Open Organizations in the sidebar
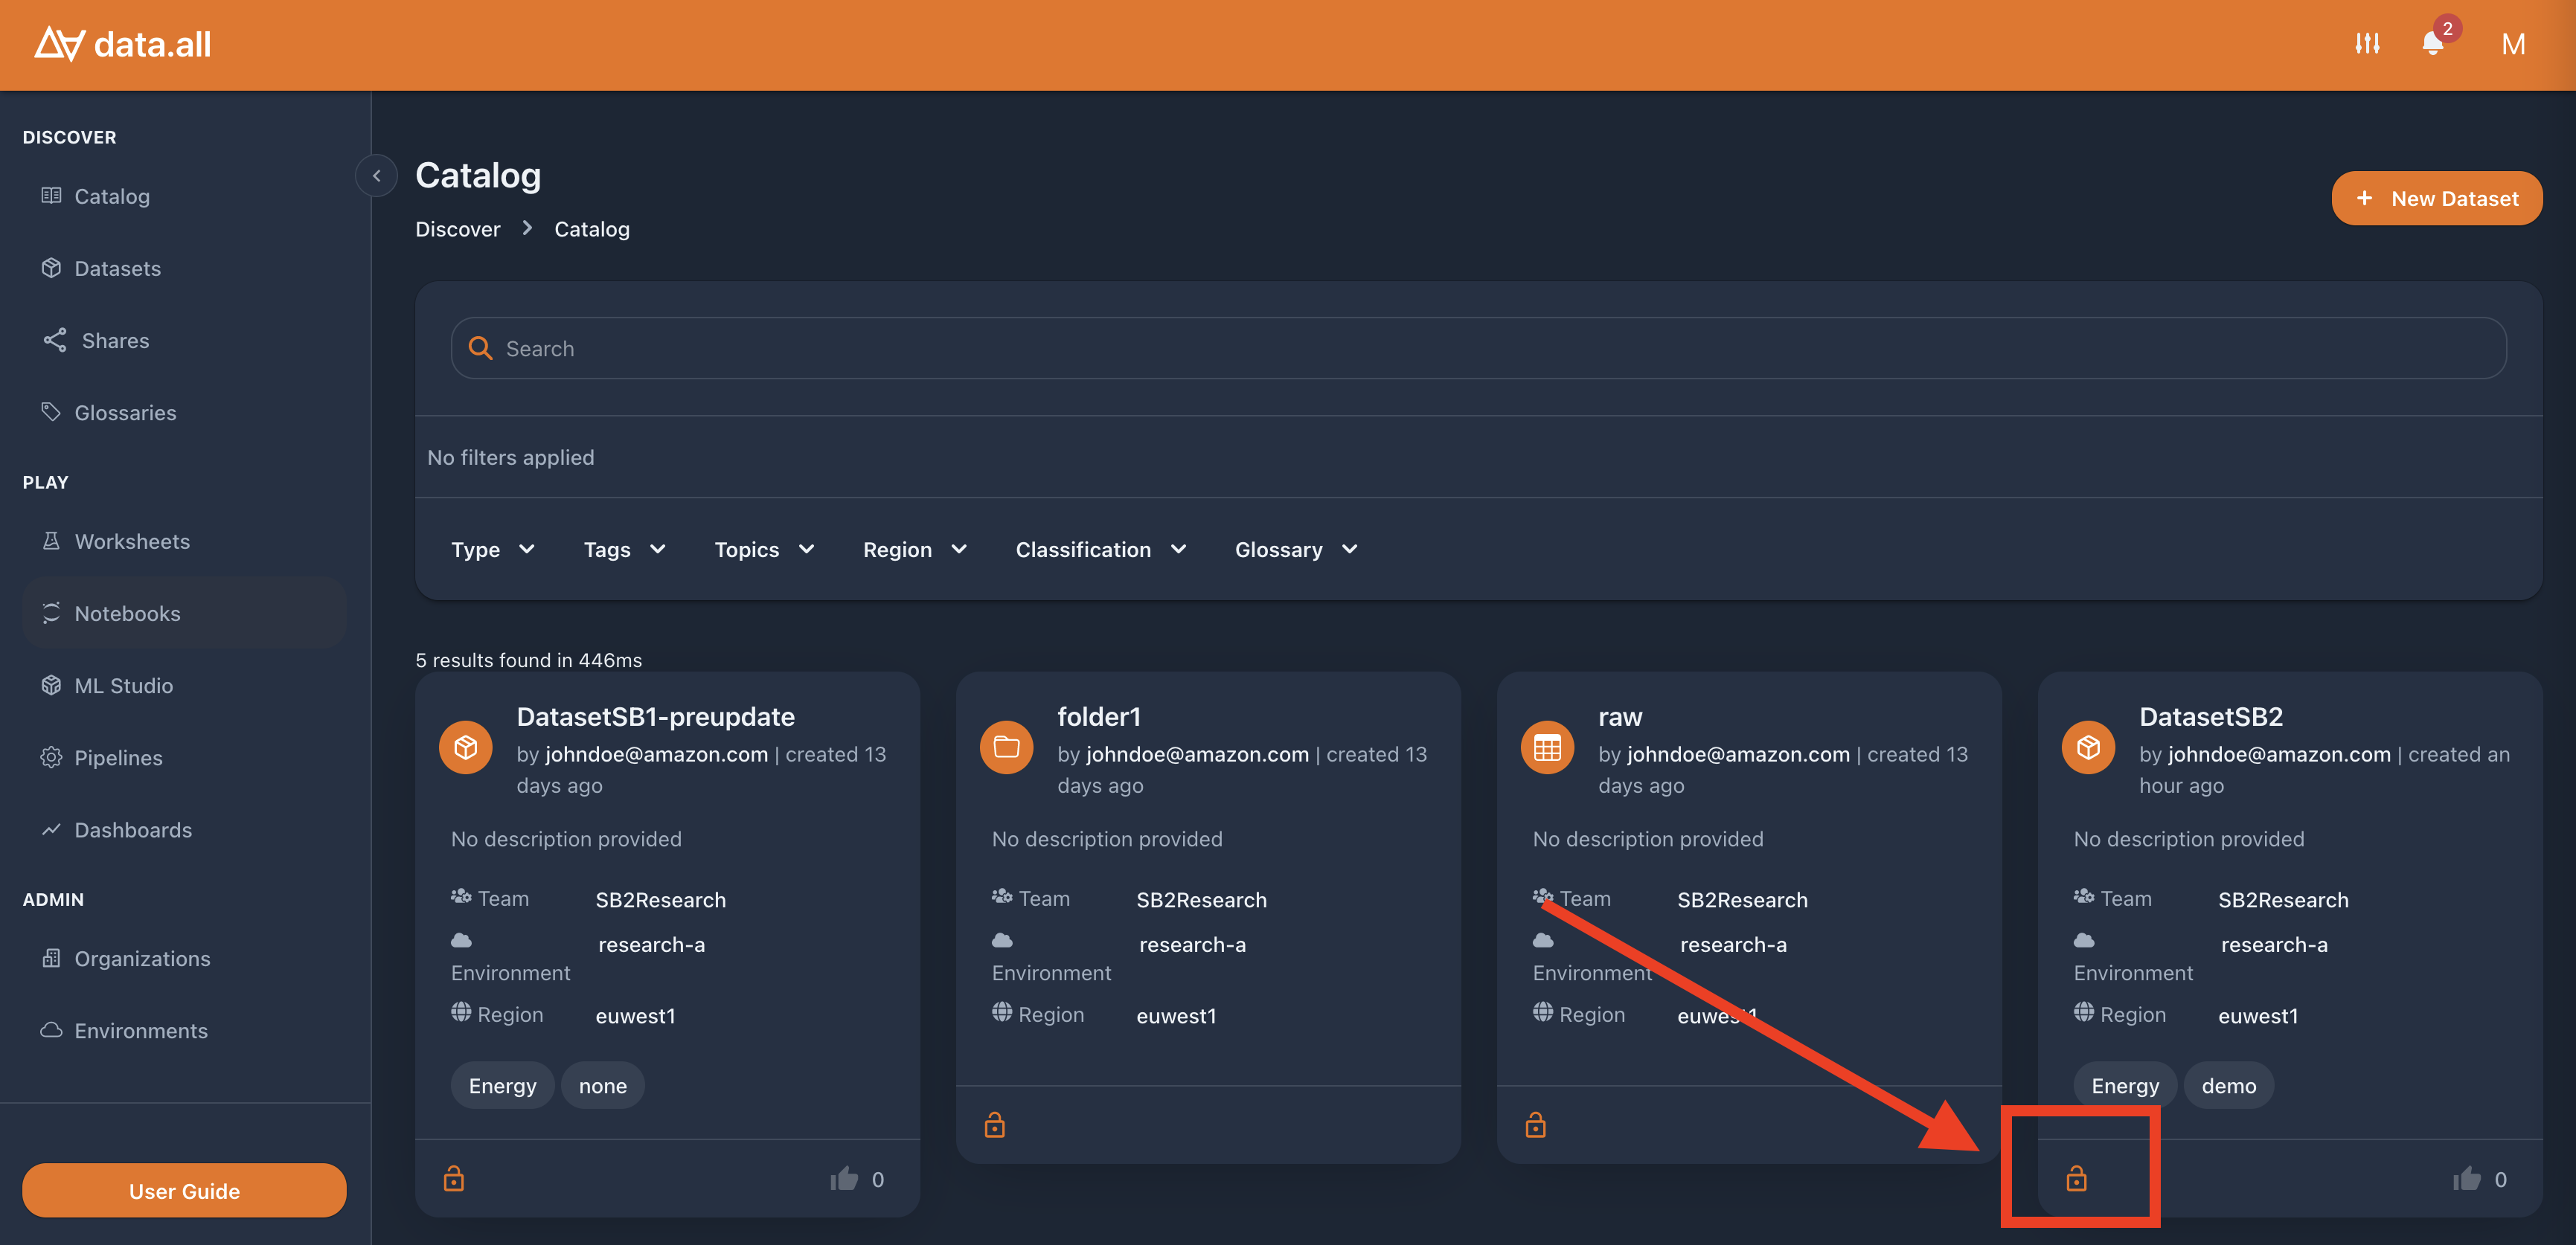The width and height of the screenshot is (2576, 1245). [185, 958]
